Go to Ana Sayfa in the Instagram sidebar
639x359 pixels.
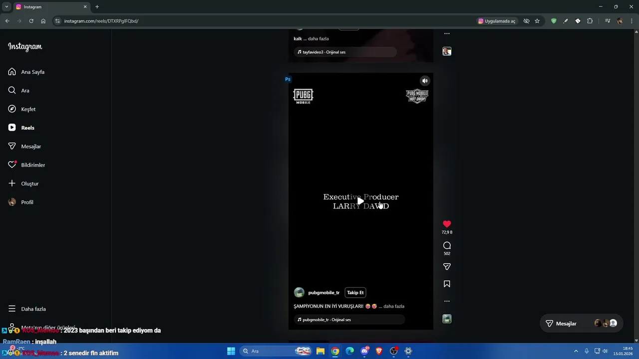[27, 72]
